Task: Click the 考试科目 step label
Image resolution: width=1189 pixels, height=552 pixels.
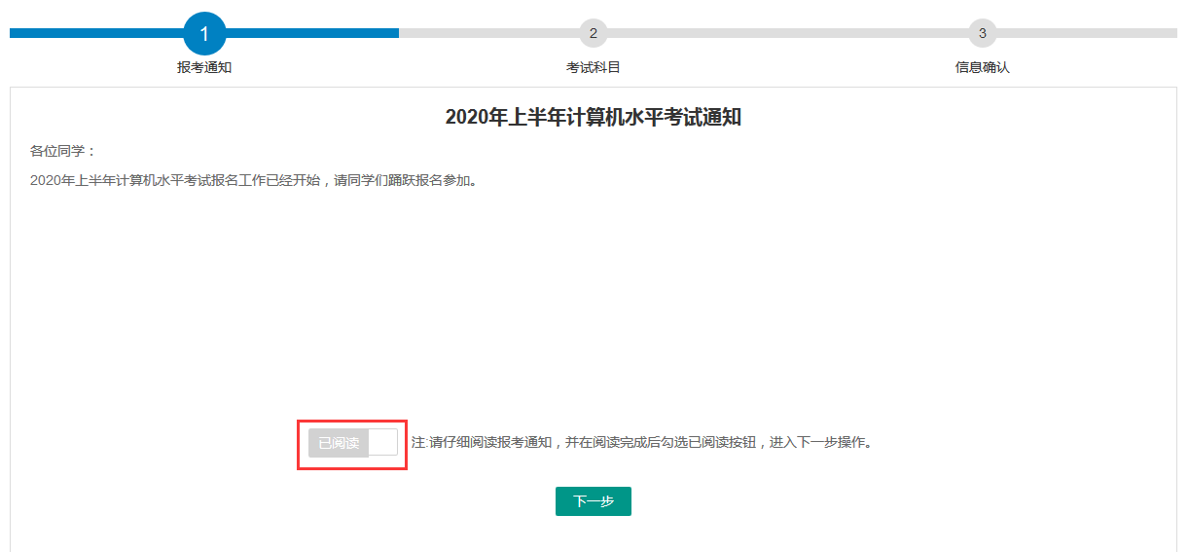Action: coord(594,68)
